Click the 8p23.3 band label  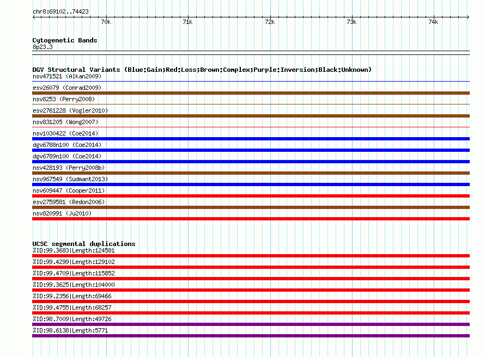tap(43, 47)
